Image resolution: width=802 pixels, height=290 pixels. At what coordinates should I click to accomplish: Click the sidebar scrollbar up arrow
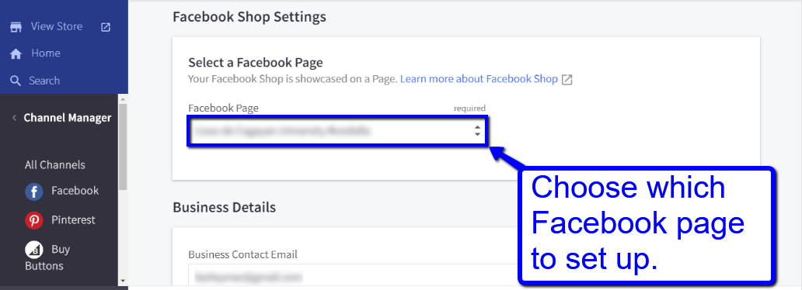(x=122, y=98)
